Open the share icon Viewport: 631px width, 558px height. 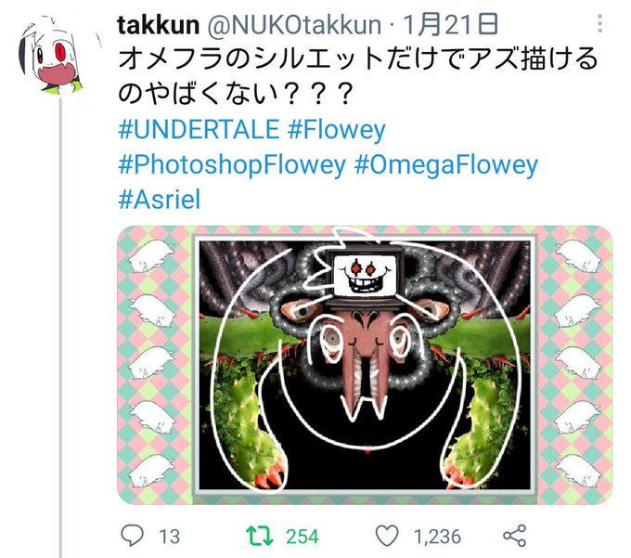pos(515,536)
